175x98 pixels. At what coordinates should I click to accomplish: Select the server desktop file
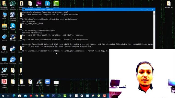coord(56,84)
